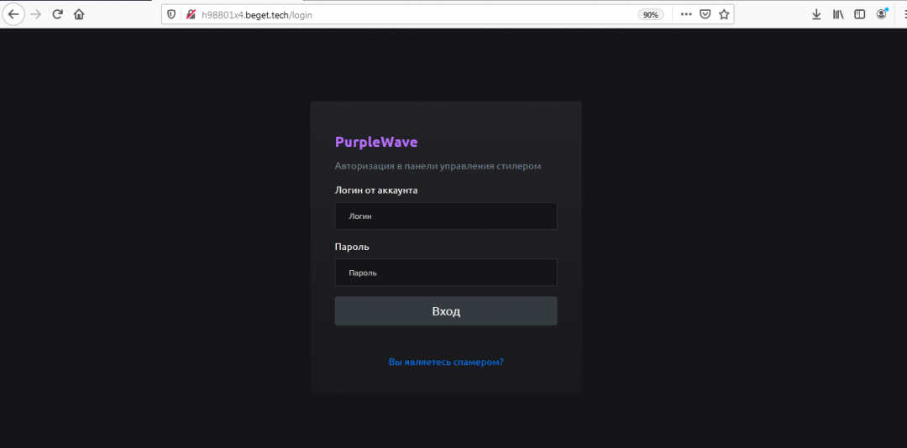Open the Firefox account menu

tap(882, 14)
